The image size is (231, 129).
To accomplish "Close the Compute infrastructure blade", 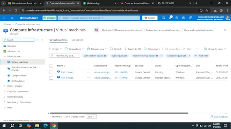I will (225, 30).
